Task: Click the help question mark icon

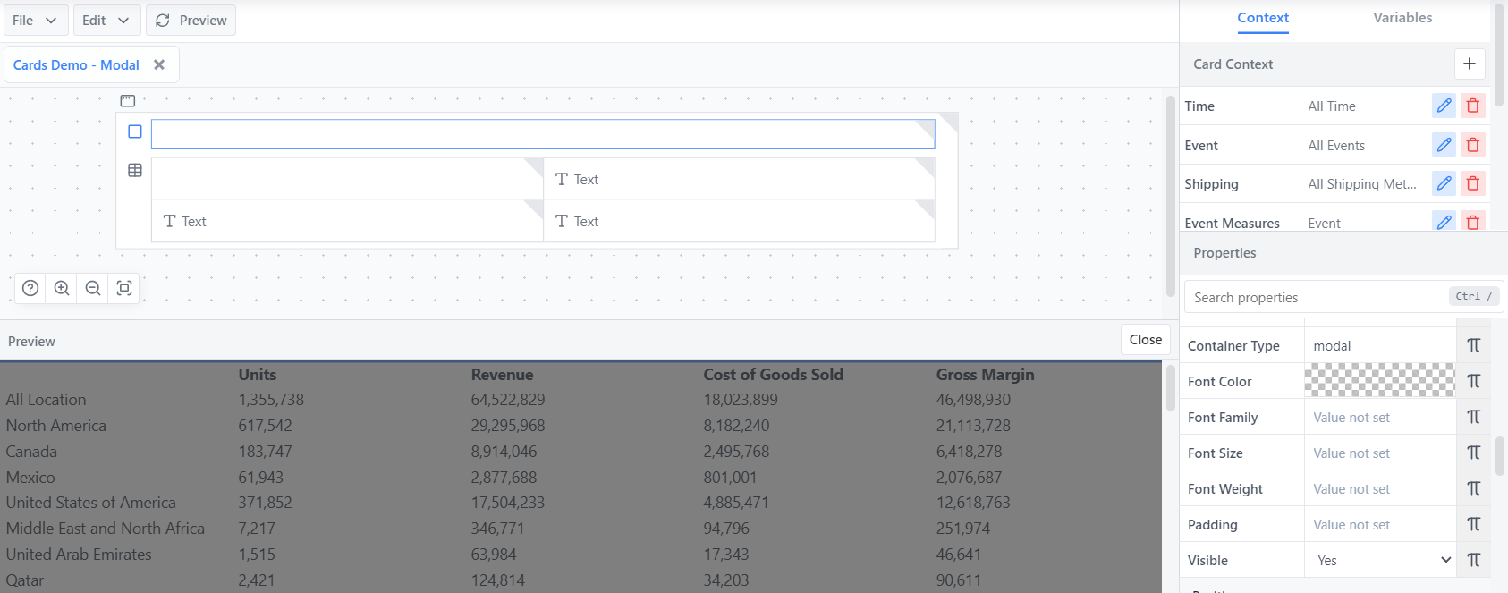Action: 30,288
